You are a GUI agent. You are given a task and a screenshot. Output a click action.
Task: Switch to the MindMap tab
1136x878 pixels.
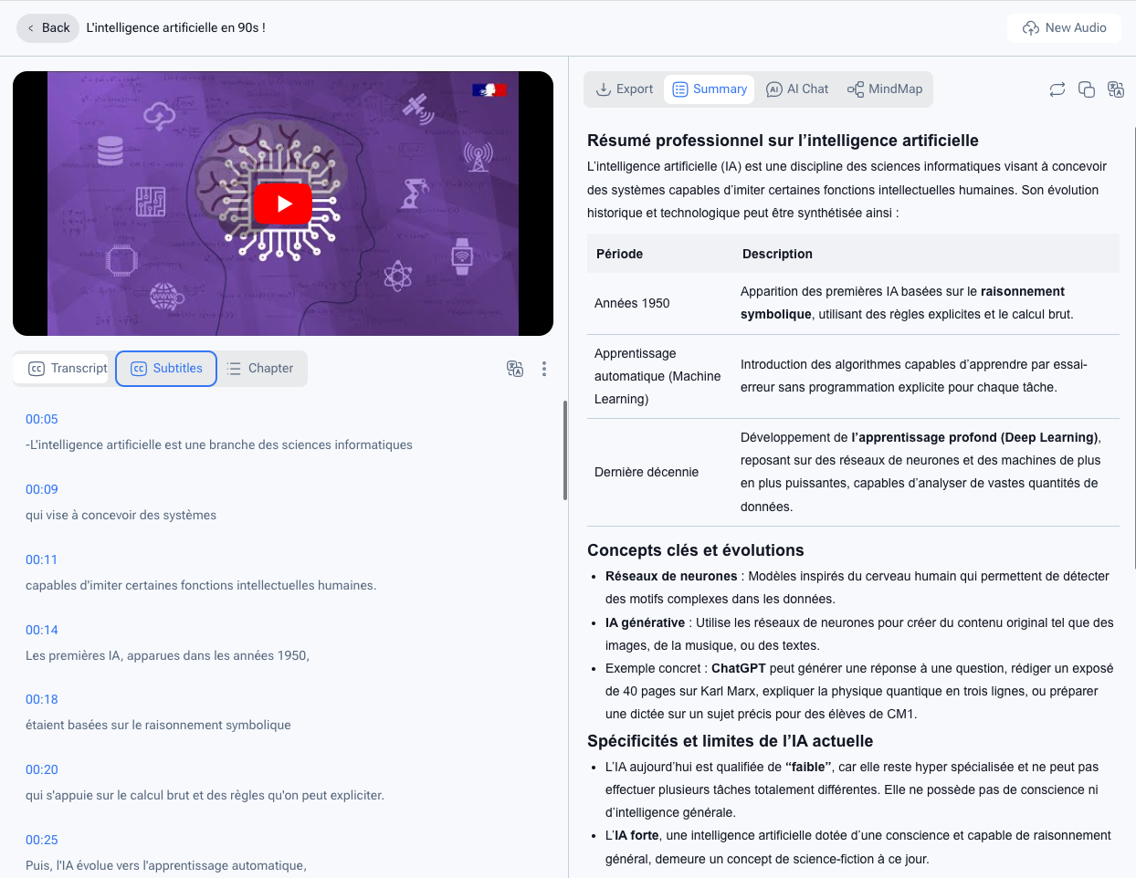tap(885, 89)
